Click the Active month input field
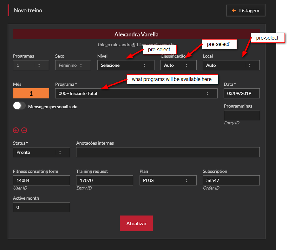 (41, 207)
